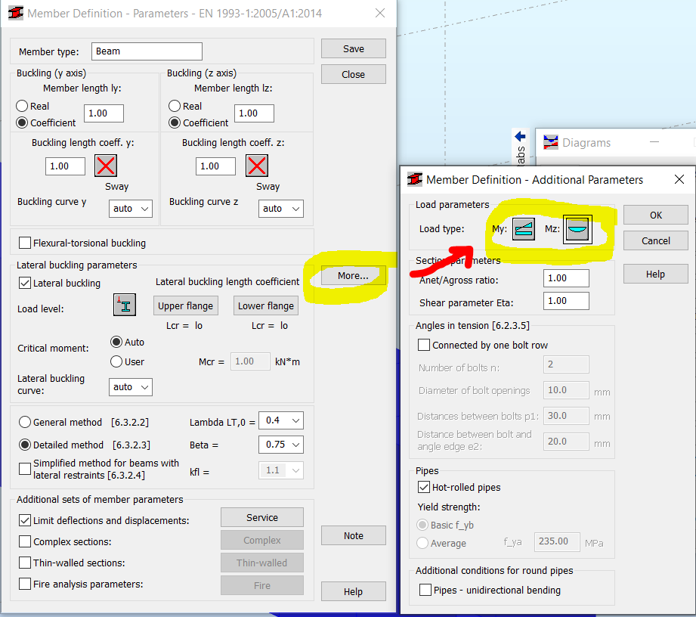The height and width of the screenshot is (617, 696).
Task: Adjust the kfl value selector
Action: (280, 470)
